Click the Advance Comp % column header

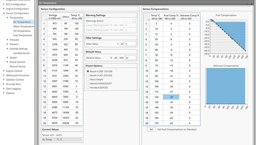pos(190,17)
